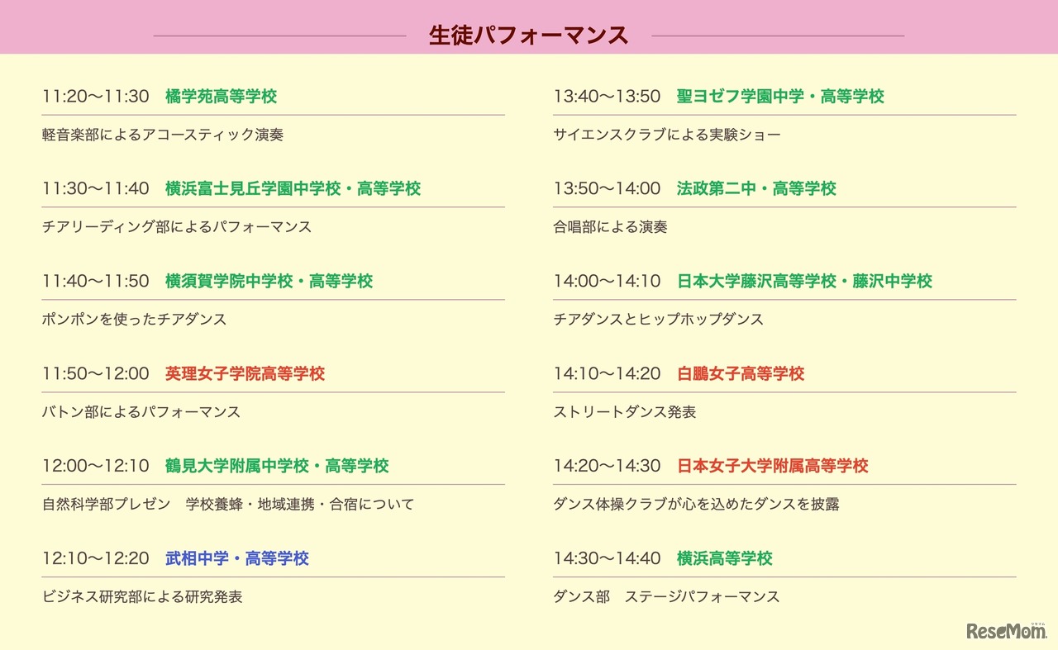Click the 生徒パフォーマンス header title
Image resolution: width=1058 pixels, height=650 pixels.
pos(529,36)
